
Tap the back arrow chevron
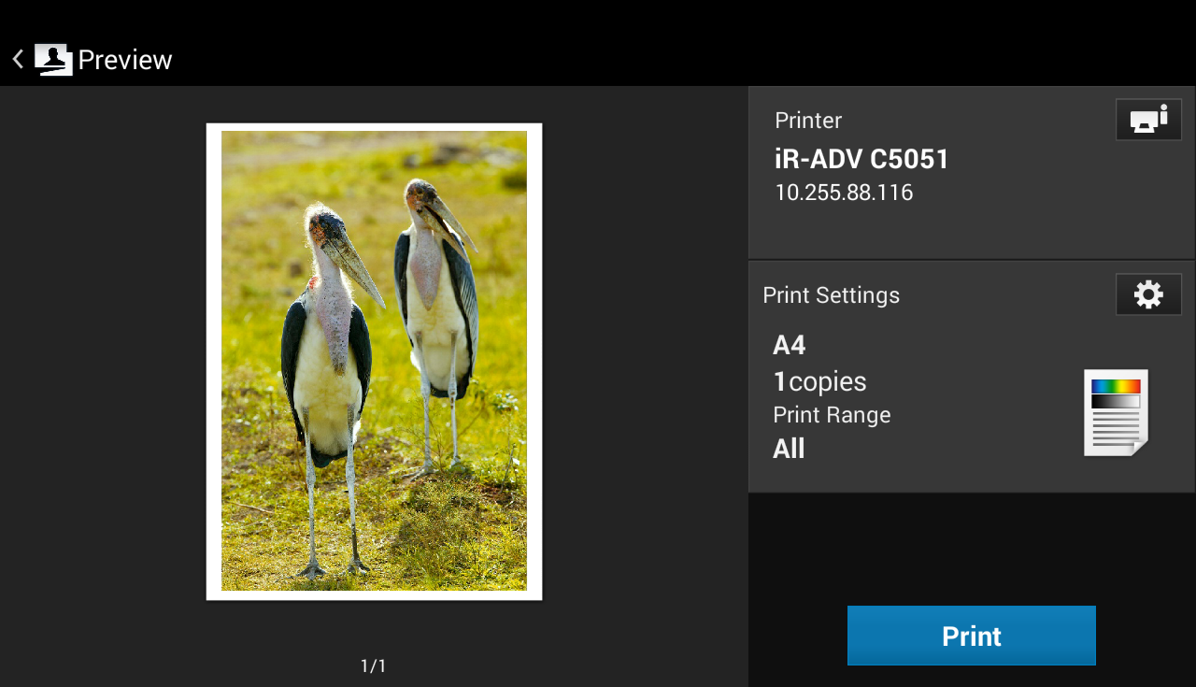(18, 60)
